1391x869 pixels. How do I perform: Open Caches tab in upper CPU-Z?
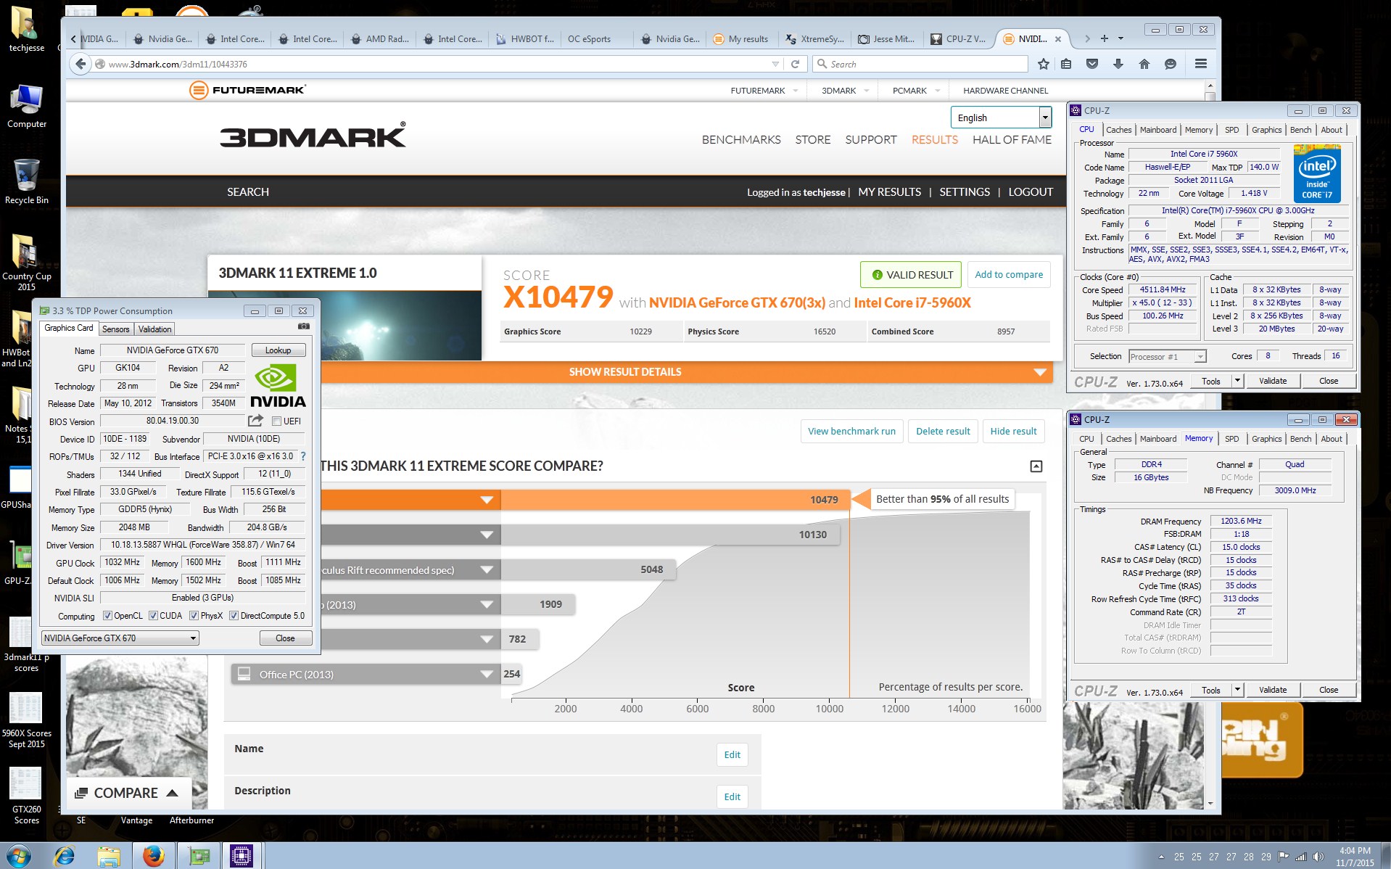1118,130
